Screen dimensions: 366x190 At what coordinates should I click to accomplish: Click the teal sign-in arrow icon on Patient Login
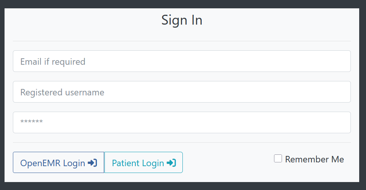(171, 163)
